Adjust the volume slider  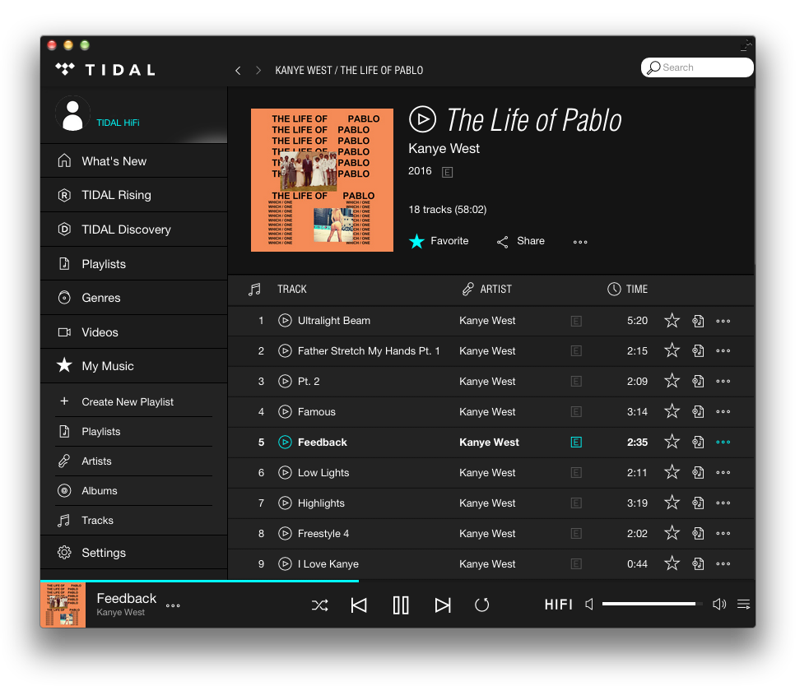pyautogui.click(x=652, y=604)
